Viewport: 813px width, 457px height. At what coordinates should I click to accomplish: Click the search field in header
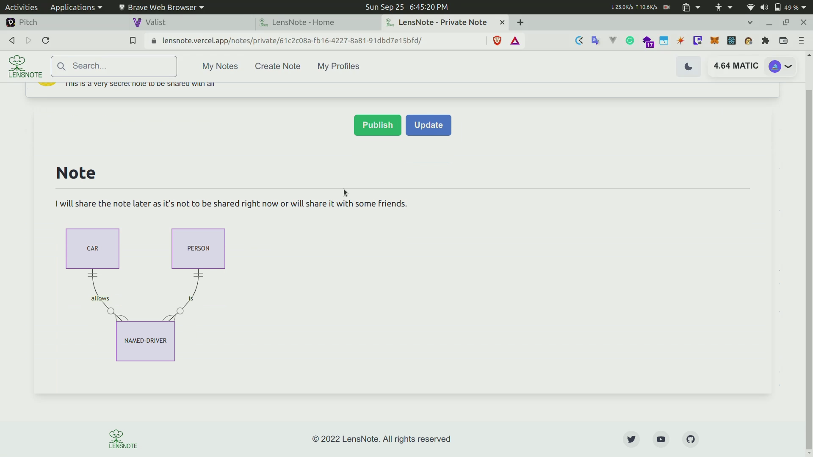[113, 66]
